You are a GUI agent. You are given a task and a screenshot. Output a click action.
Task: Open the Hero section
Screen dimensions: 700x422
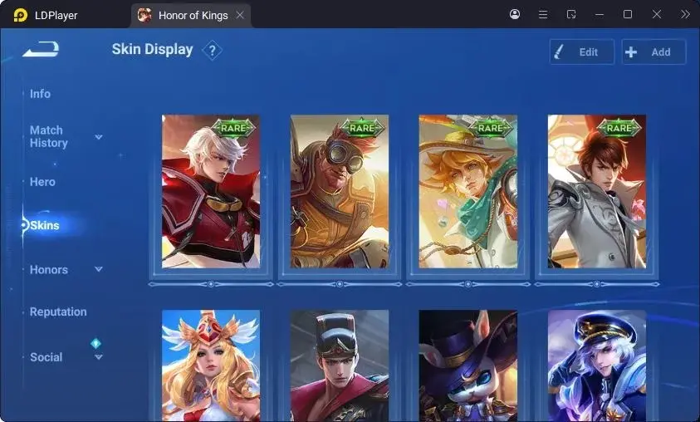(x=42, y=182)
